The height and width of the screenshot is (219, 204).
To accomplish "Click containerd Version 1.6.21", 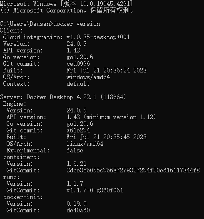I will [x=77, y=164].
